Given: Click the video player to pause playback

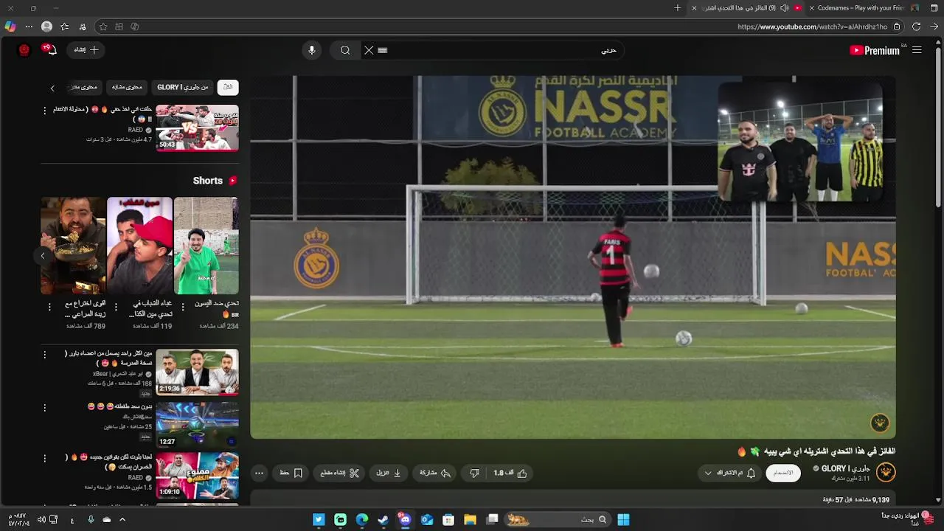Looking at the screenshot, I should (573, 257).
